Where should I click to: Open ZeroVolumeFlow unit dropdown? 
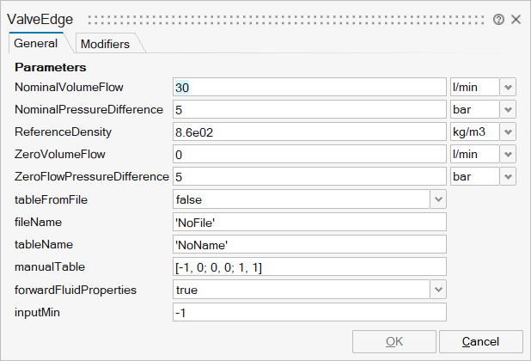(508, 155)
